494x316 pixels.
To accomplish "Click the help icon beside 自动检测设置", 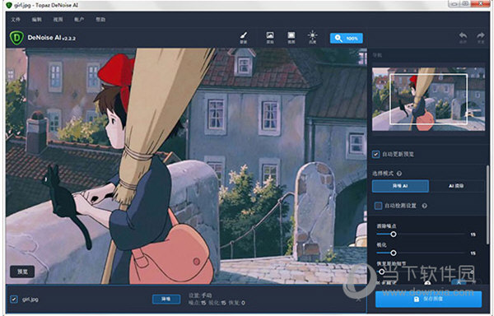I will 424,206.
